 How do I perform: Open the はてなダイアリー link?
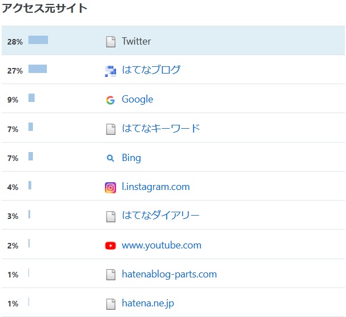pyautogui.click(x=161, y=215)
